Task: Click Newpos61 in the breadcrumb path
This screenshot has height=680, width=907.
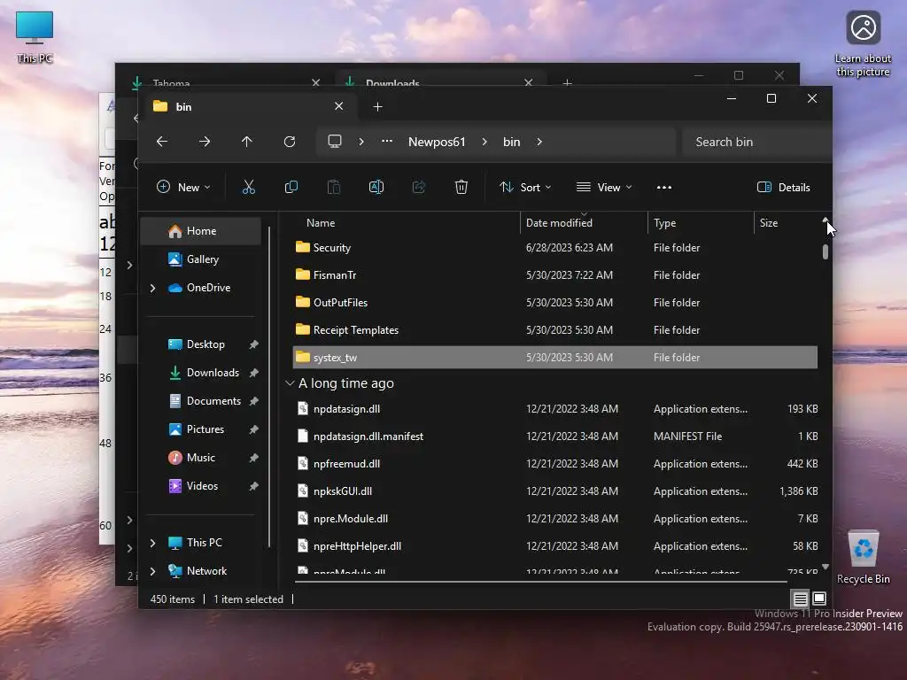Action: pyautogui.click(x=437, y=142)
